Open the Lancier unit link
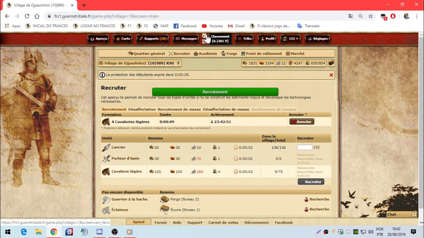424x238 pixels. pyautogui.click(x=119, y=147)
